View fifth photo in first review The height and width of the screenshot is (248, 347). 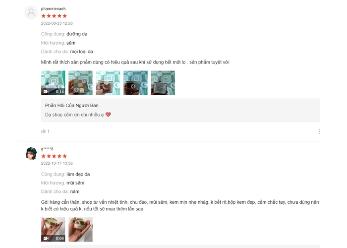point(163,83)
